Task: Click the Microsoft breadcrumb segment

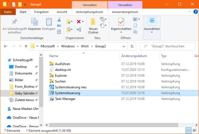Action: [x=48, y=46]
